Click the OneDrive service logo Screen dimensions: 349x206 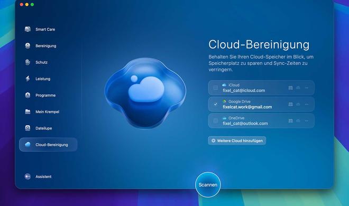(x=224, y=118)
